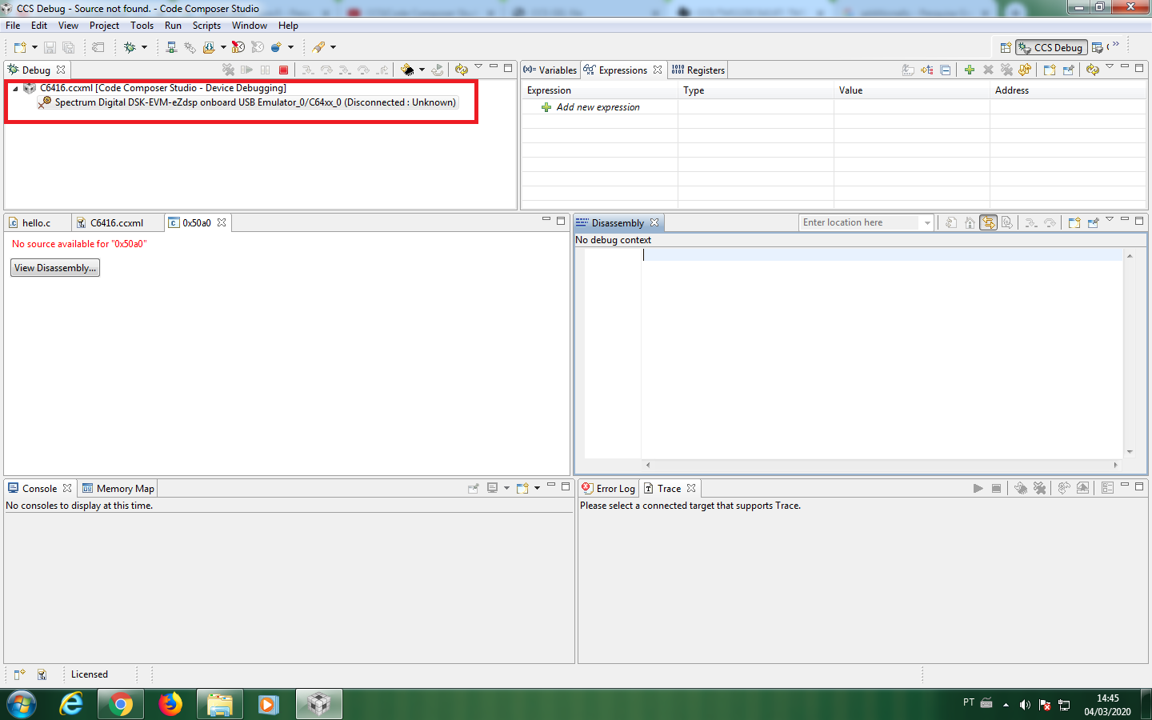Viewport: 1152px width, 720px height.
Task: Click the Refresh icon in the Expressions view toolbar
Action: tap(1093, 70)
